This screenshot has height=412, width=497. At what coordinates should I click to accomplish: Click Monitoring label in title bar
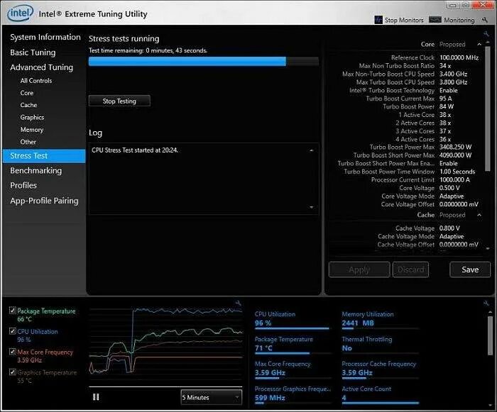(459, 20)
